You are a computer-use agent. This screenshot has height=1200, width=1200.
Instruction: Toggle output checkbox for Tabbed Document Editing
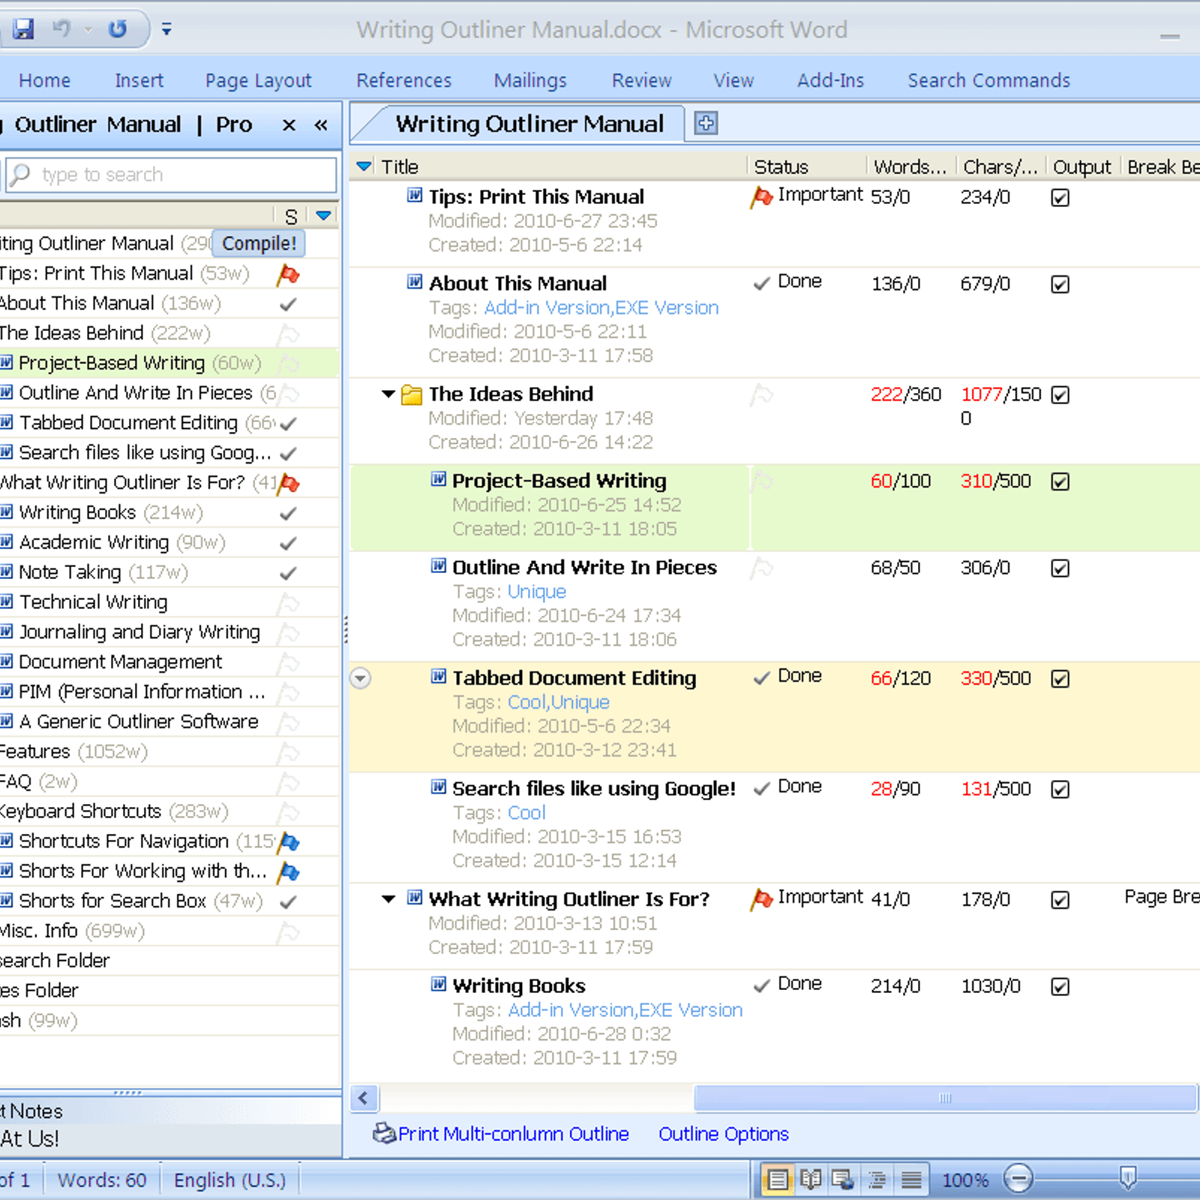pos(1060,679)
